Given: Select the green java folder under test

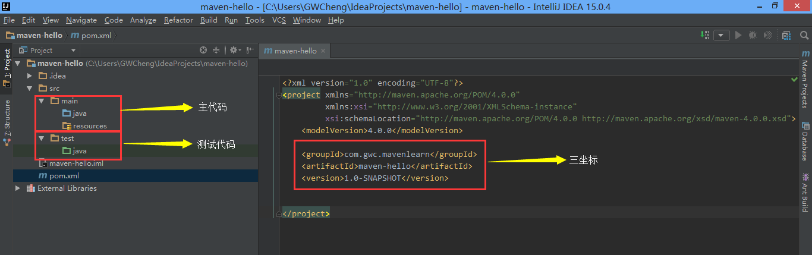Looking at the screenshot, I should pyautogui.click(x=75, y=151).
